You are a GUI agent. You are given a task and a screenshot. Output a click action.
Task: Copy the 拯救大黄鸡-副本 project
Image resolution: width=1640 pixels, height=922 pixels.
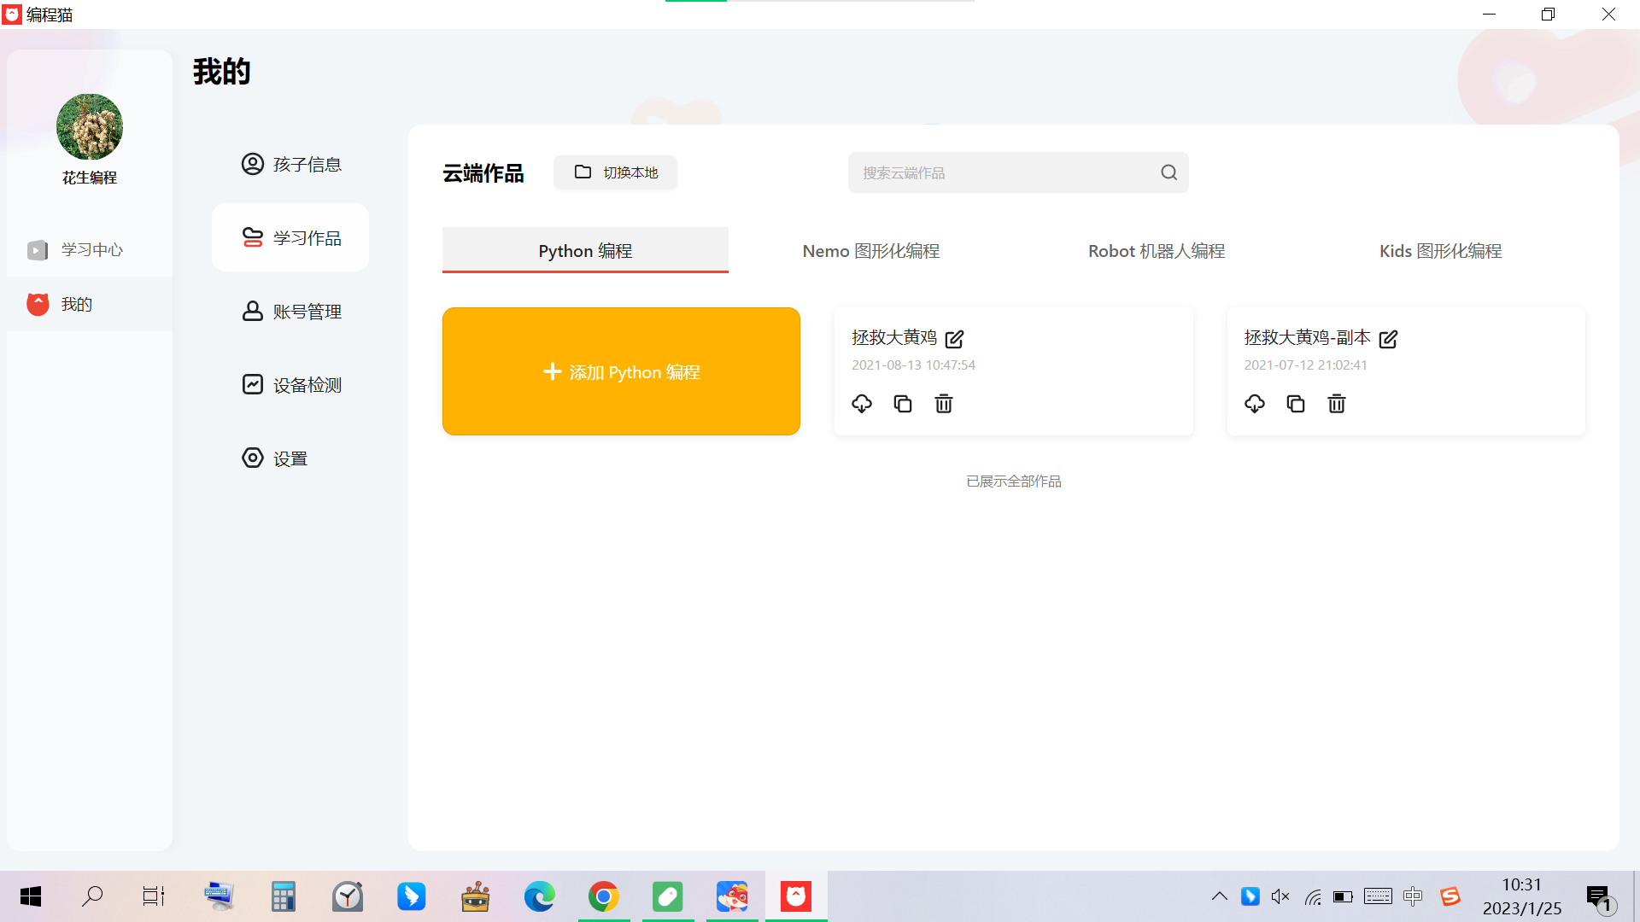[x=1296, y=404]
